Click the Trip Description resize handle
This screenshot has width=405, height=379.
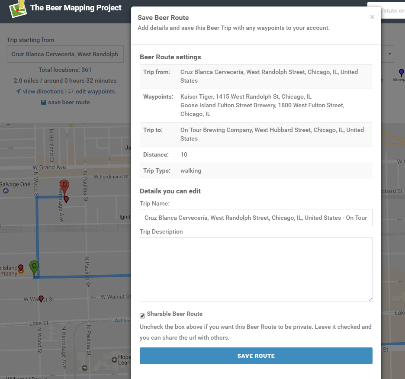(x=370, y=299)
